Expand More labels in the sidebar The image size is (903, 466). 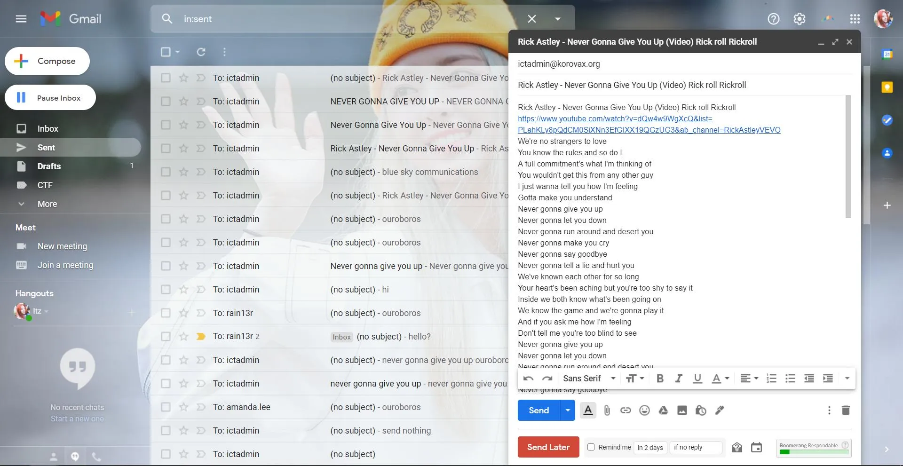tap(47, 204)
